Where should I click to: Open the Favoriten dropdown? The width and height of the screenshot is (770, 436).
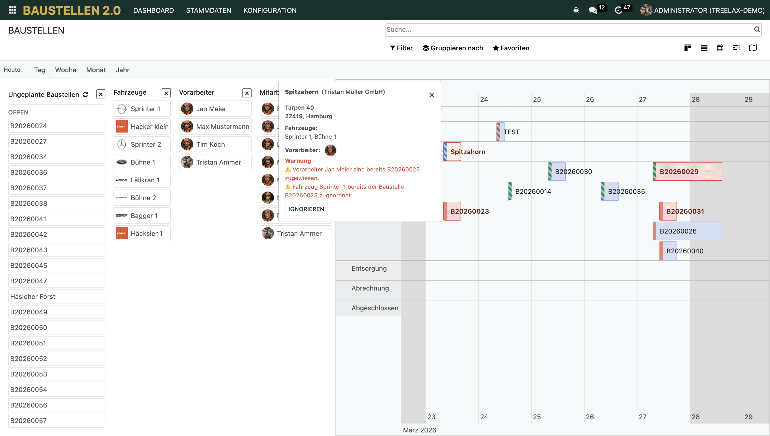[x=511, y=48]
